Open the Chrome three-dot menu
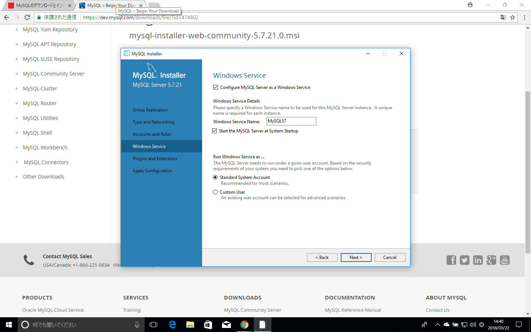 (524, 17)
